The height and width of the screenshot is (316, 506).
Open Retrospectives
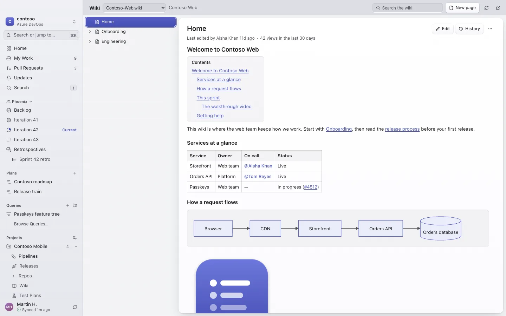(41, 150)
